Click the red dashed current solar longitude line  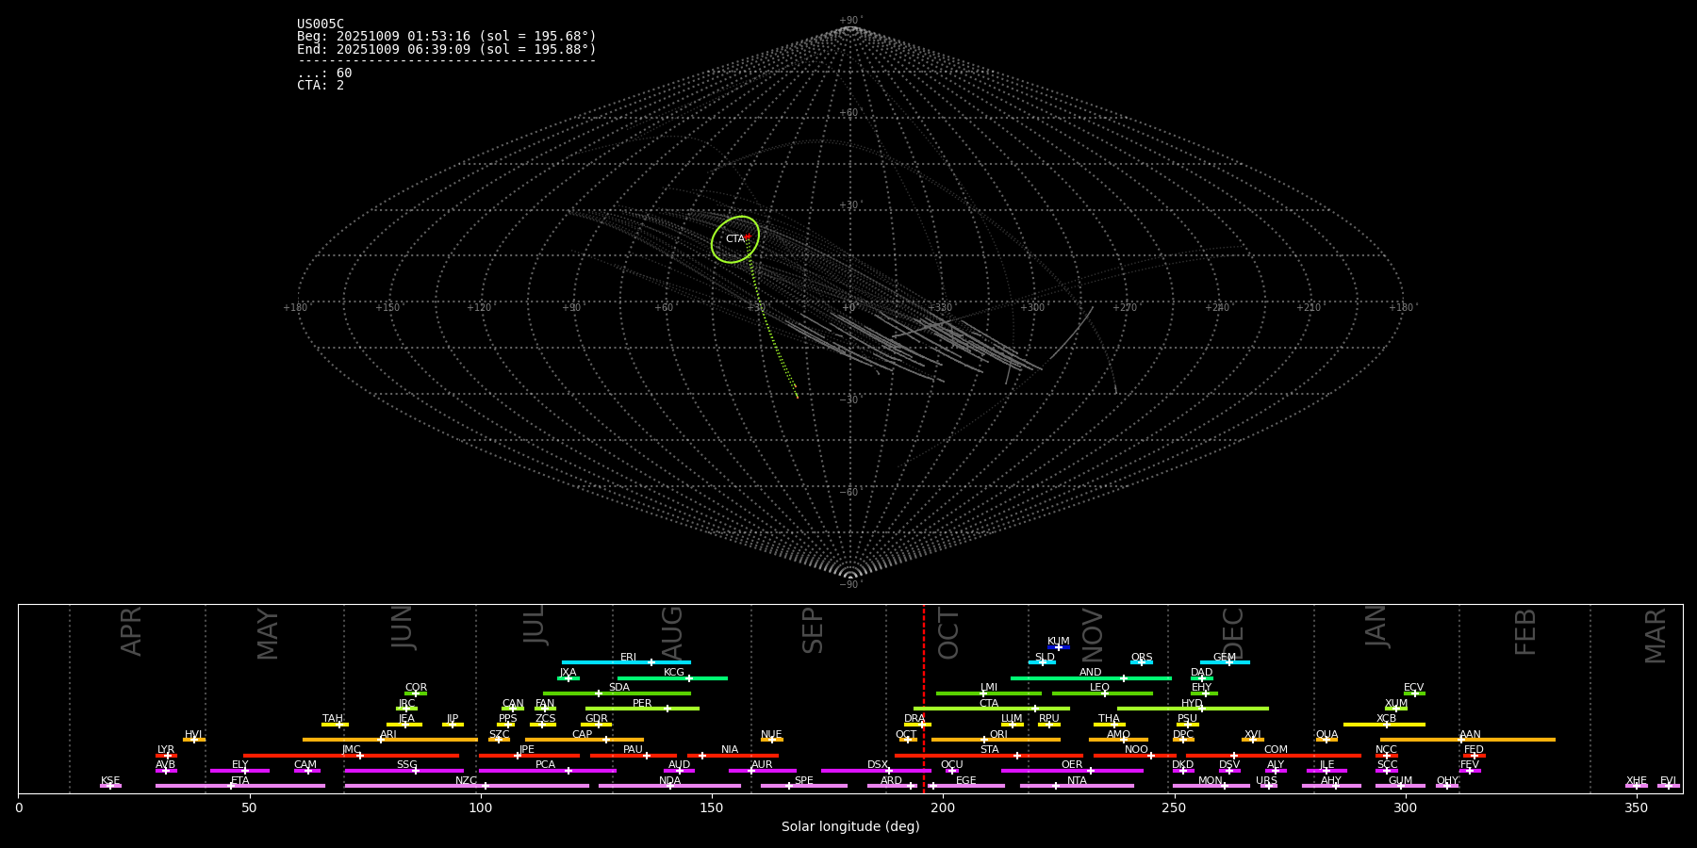coord(924,697)
